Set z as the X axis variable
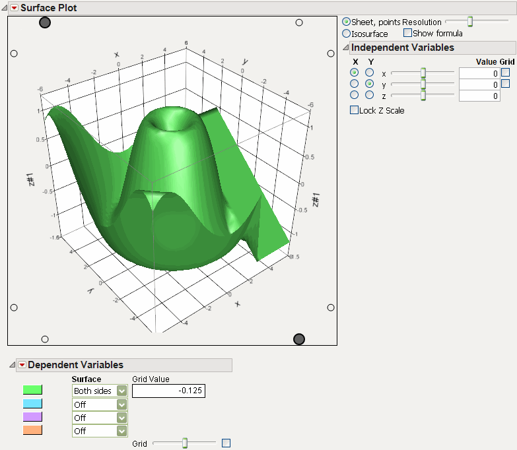 (x=355, y=95)
